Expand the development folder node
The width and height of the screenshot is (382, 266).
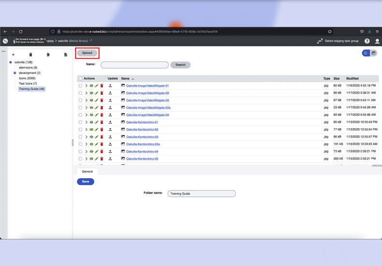[x=15, y=73]
